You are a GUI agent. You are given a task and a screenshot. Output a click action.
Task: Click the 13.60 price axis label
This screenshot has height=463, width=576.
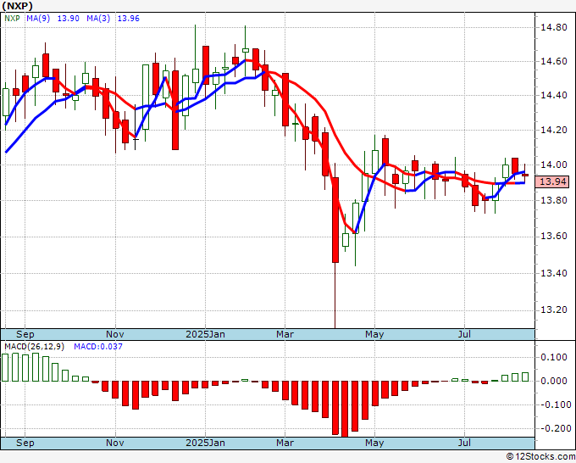(553, 236)
